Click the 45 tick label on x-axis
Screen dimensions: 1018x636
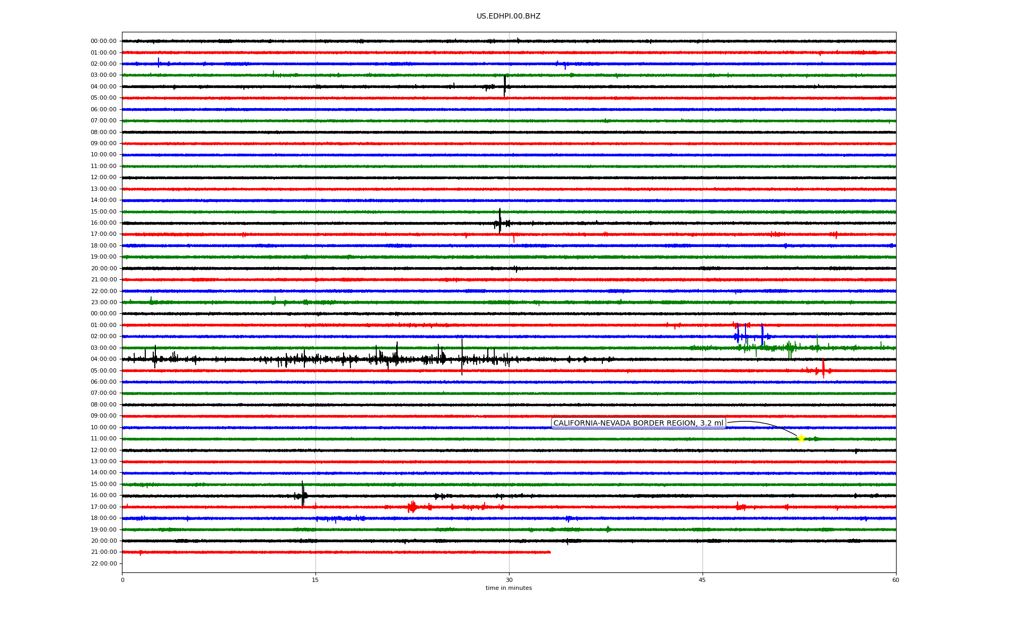(702, 580)
